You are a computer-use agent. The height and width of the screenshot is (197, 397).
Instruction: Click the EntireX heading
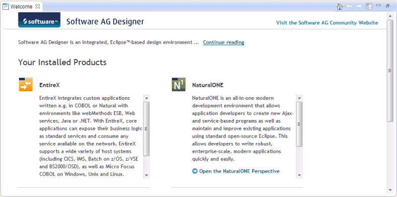point(49,85)
